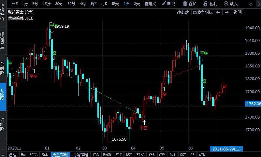Screen dimensions: 261x157
Task: Select the OBV indicator tab
Action: click(x=162, y=155)
